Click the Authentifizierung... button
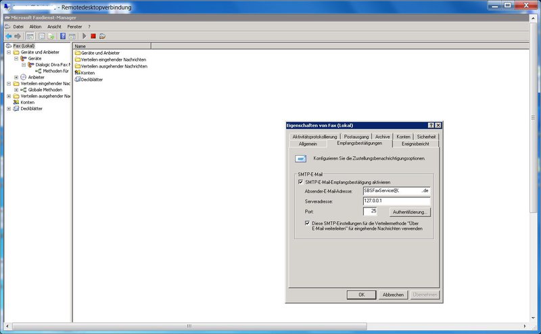541x334 pixels. pos(410,212)
